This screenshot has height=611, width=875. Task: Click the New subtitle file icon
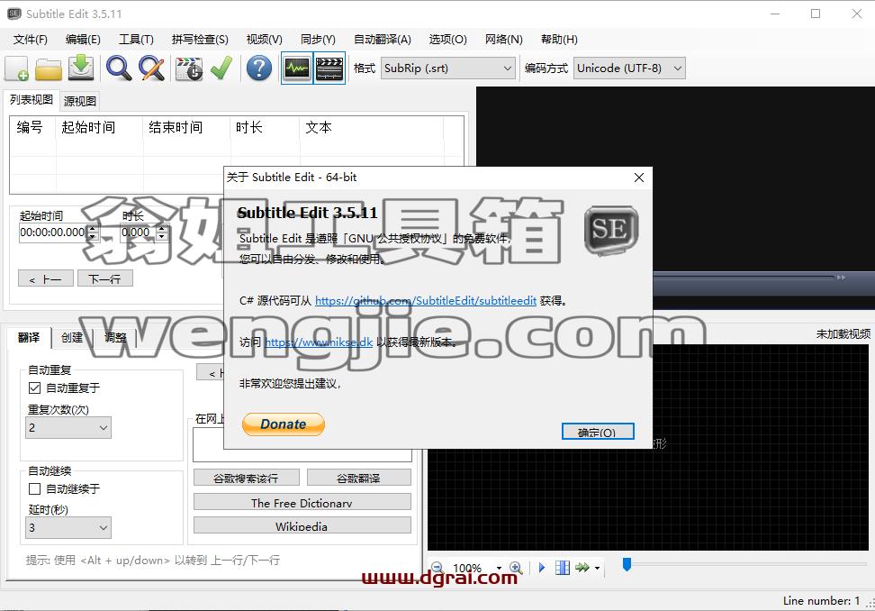(x=17, y=68)
